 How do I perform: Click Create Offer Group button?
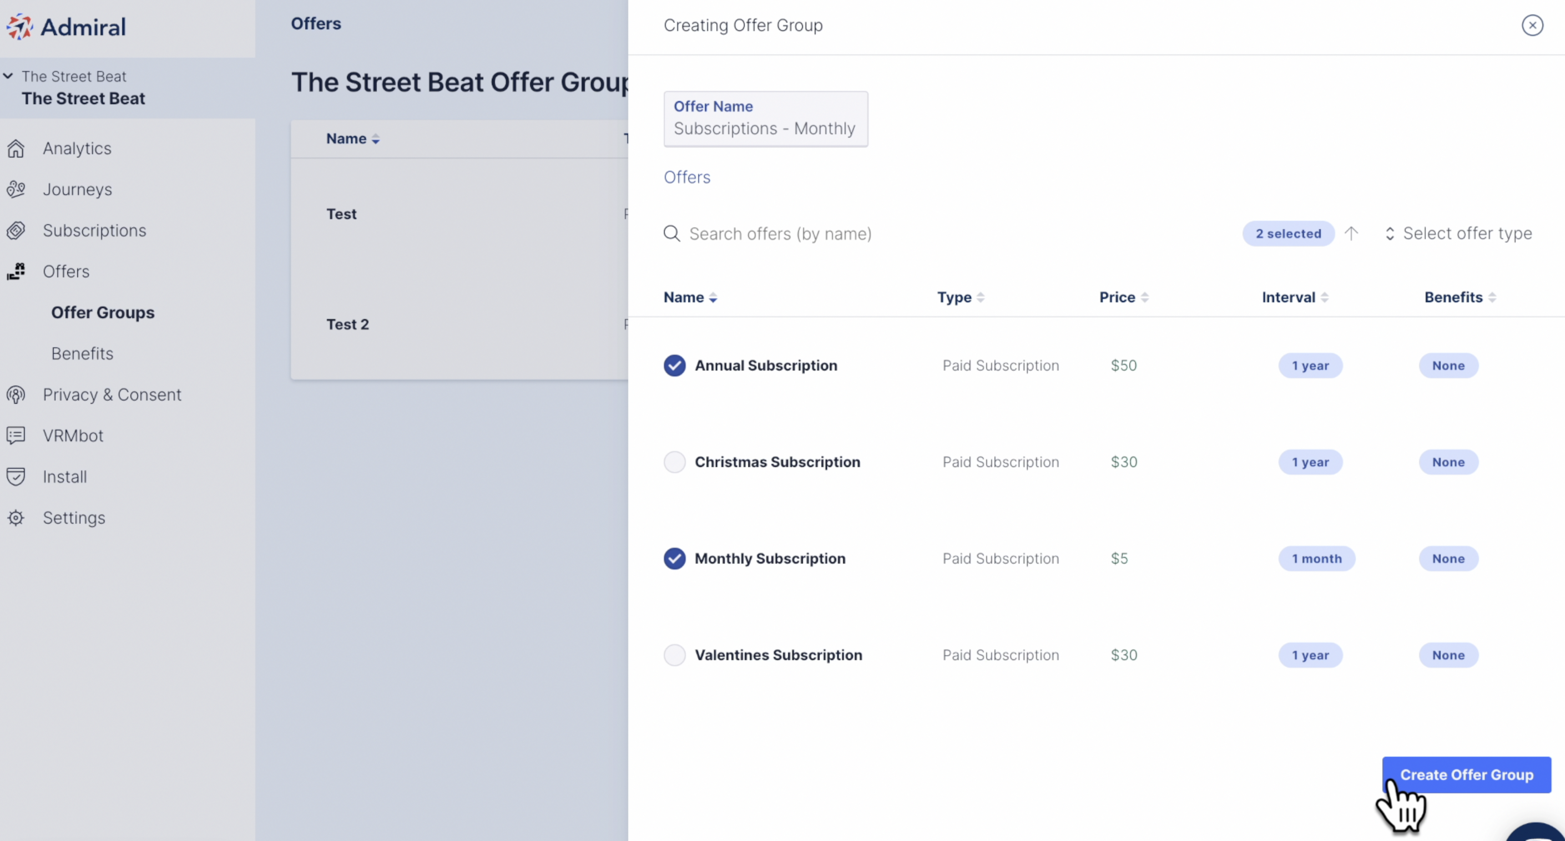[1467, 775]
